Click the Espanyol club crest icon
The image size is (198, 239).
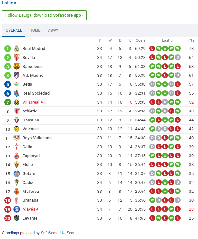pos(16,156)
